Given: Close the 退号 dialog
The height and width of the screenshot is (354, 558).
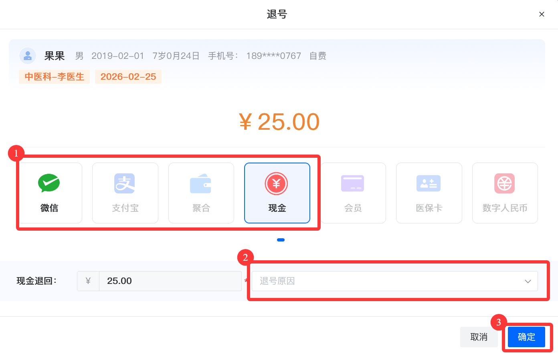Looking at the screenshot, I should point(542,14).
